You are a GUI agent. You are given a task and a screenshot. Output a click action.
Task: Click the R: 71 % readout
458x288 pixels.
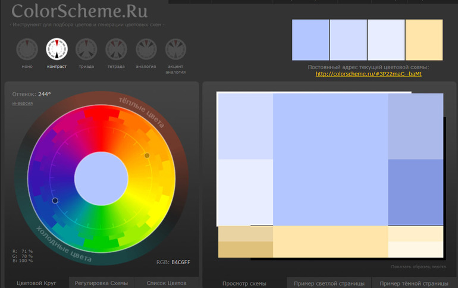23,251
